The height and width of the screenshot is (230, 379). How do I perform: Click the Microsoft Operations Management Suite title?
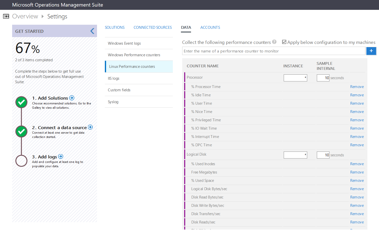coord(58,5)
